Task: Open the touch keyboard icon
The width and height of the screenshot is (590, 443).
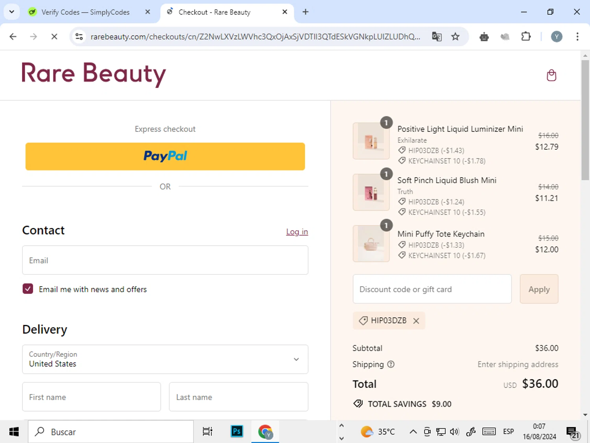Action: (x=489, y=432)
